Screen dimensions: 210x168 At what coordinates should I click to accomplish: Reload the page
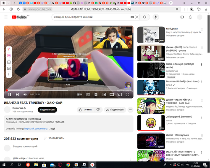18,9
